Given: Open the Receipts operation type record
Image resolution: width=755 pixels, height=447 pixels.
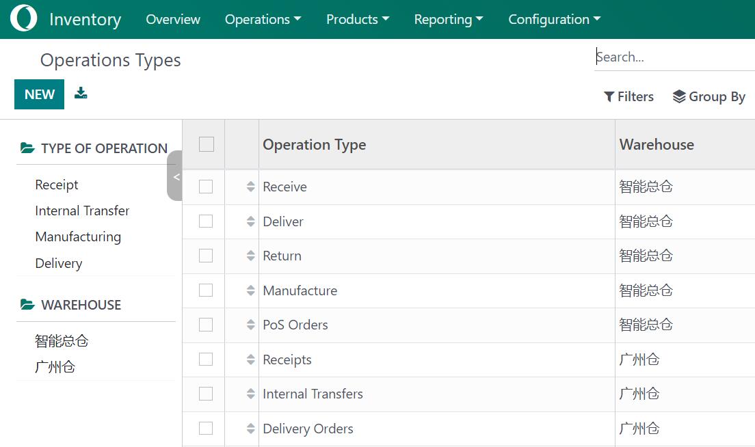Looking at the screenshot, I should pyautogui.click(x=287, y=360).
